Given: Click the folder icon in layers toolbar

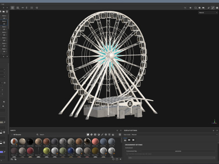Looking at the screenshot, I should (x=4, y=12).
